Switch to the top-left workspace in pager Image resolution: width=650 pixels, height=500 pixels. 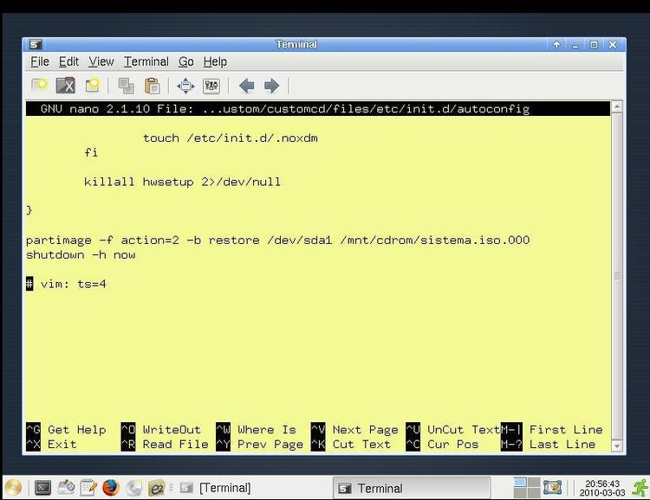520,482
